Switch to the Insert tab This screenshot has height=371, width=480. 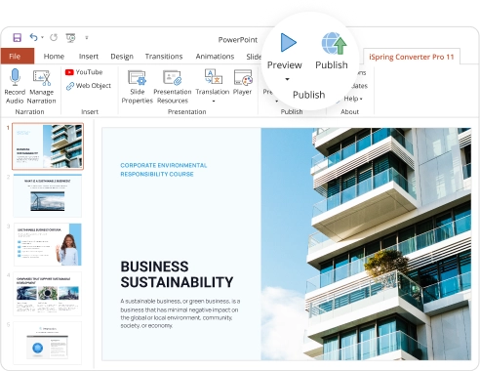89,57
